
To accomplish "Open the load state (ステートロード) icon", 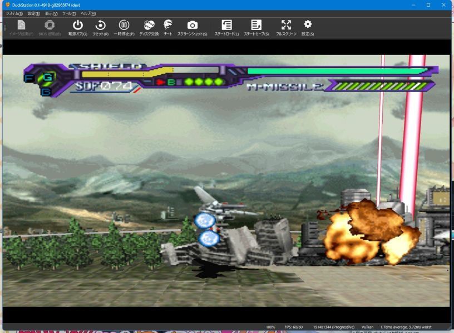I will click(x=226, y=28).
